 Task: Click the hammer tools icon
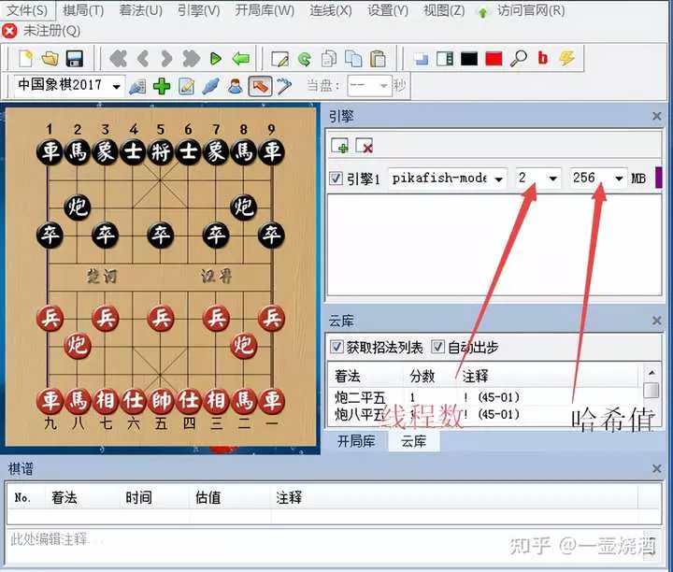pyautogui.click(x=284, y=86)
